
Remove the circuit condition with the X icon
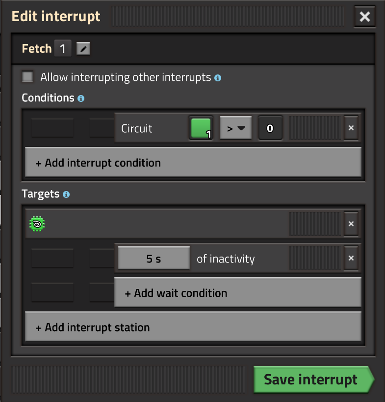(x=351, y=128)
